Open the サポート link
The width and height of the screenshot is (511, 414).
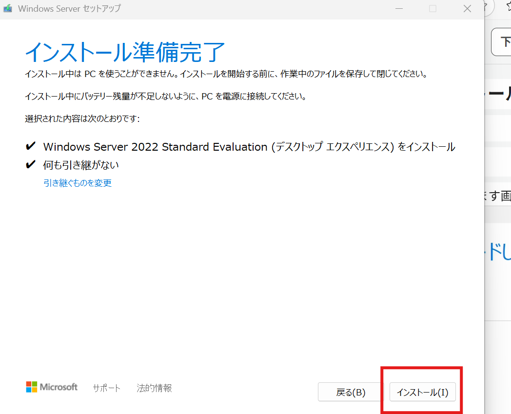click(107, 388)
